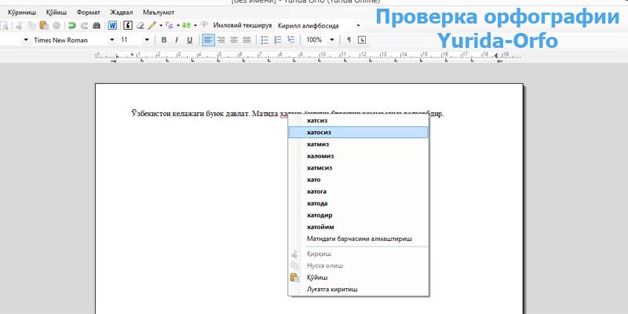Justify text alignment
Viewport: 628px width, 314px height.
pyautogui.click(x=246, y=40)
